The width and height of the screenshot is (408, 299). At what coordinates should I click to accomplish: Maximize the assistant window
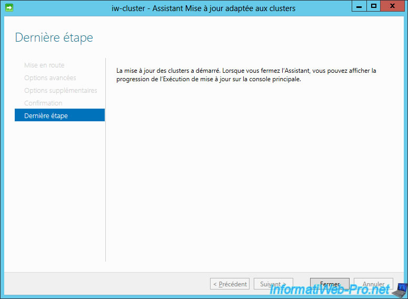[x=374, y=6]
